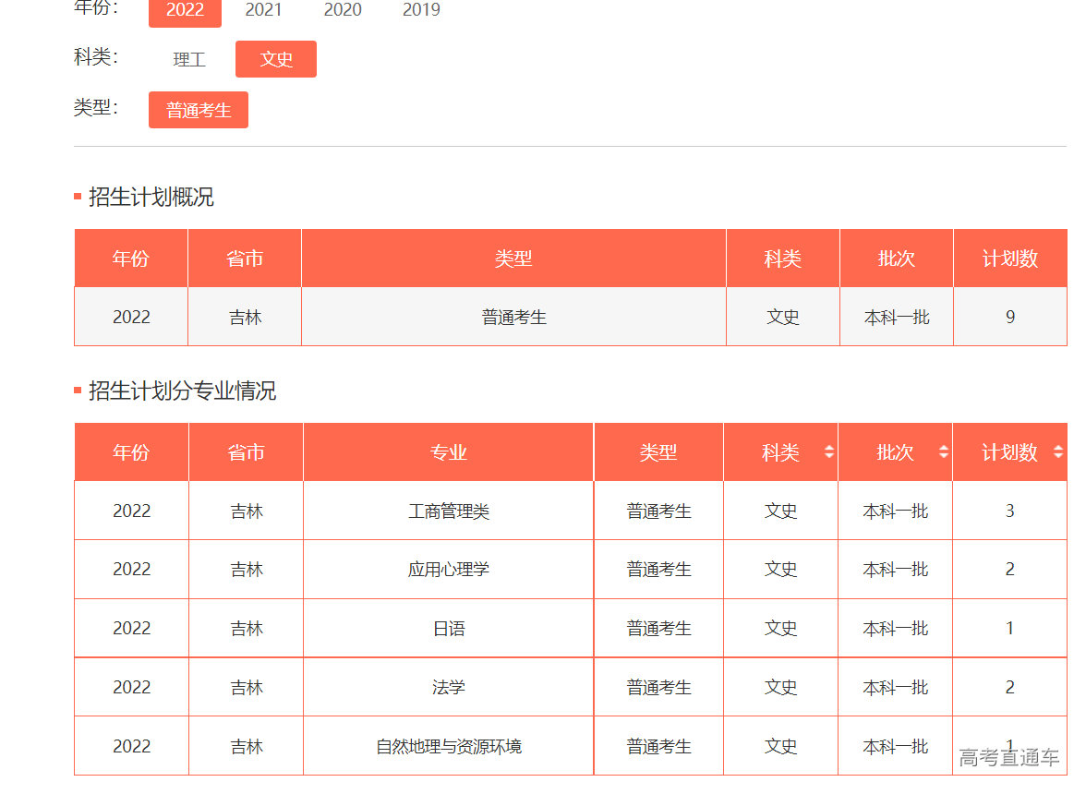Sort table descending by 科类 column arrow
This screenshot has width=1086, height=794.
pyautogui.click(x=829, y=455)
